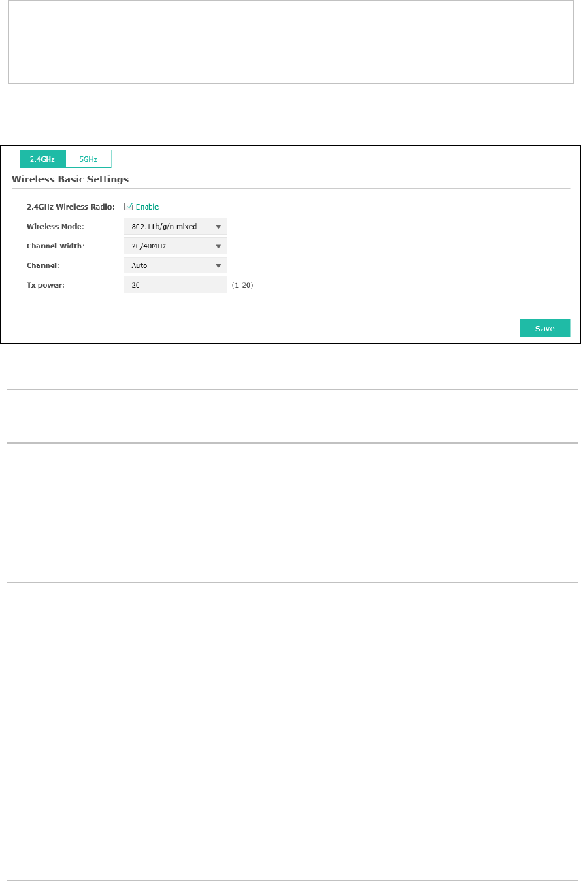The width and height of the screenshot is (581, 881).
Task: Click the Save button
Action: pyautogui.click(x=545, y=329)
